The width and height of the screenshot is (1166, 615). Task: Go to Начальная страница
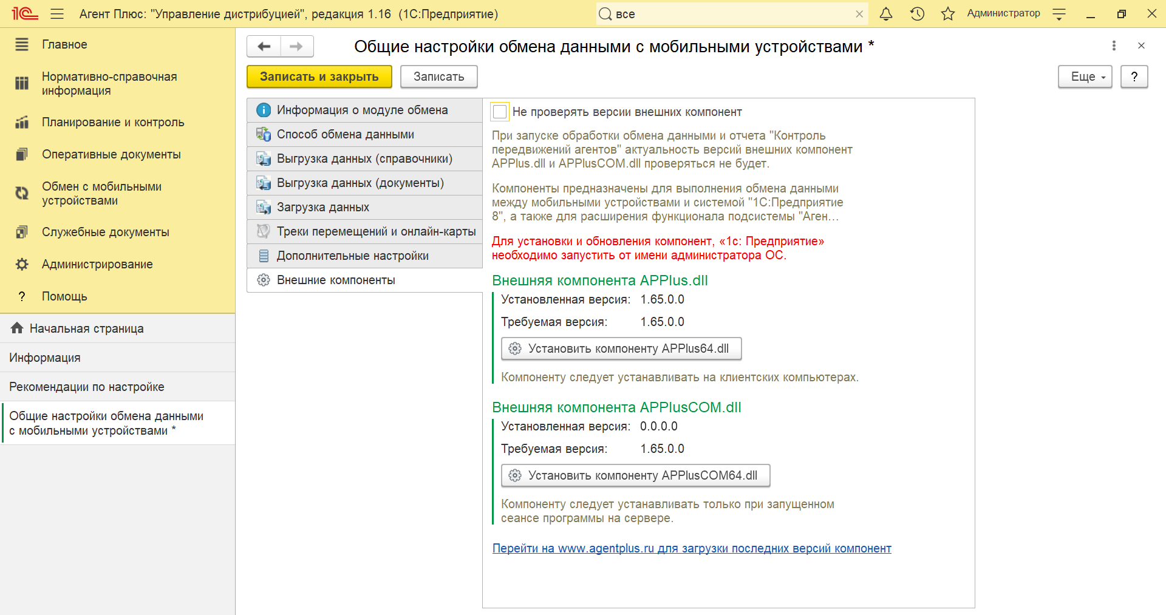(x=117, y=328)
